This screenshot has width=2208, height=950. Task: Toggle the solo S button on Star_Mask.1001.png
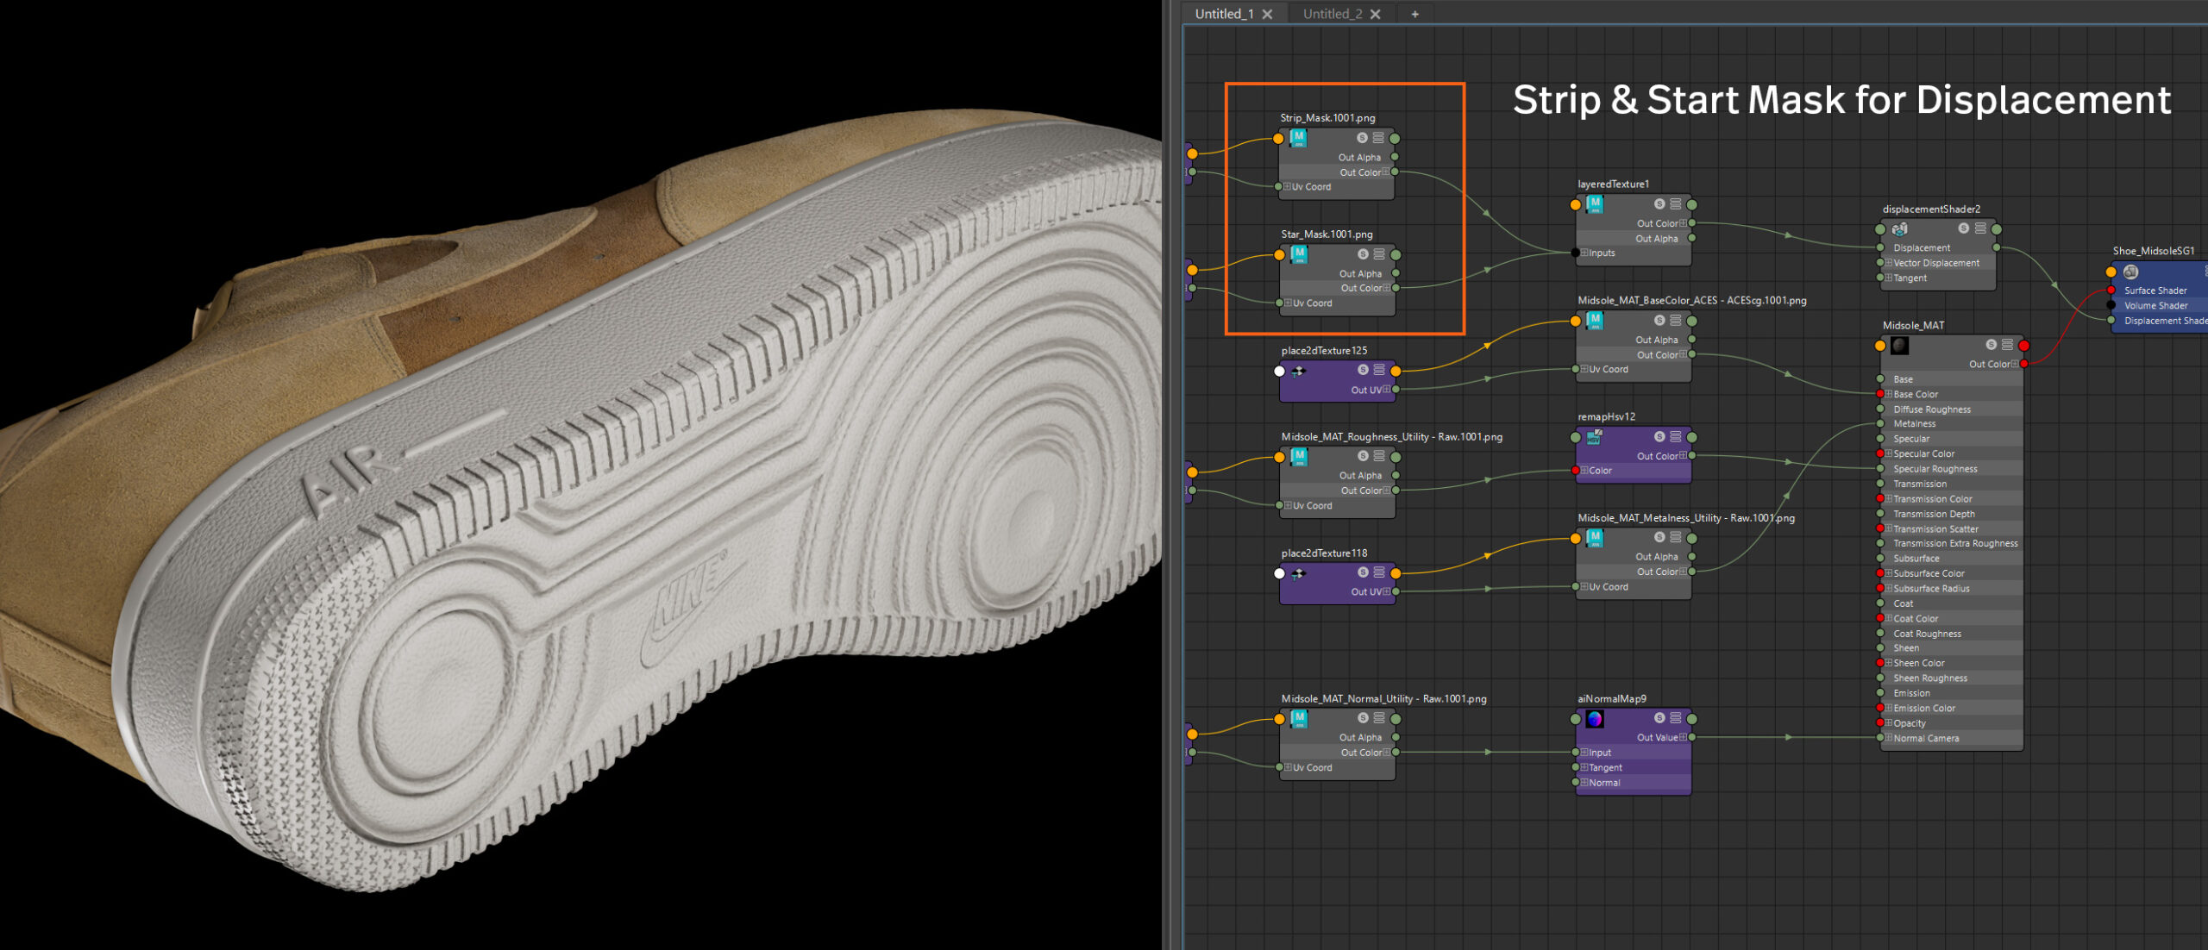1363,254
